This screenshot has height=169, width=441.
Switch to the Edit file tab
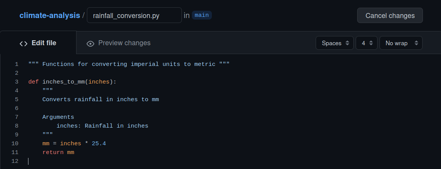38,43
